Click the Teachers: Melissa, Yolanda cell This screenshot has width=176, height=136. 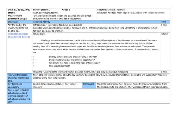coord(133,10)
